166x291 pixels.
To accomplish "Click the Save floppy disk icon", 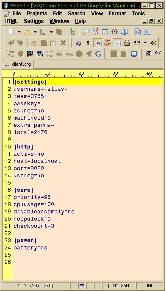I will [x=43, y=32].
